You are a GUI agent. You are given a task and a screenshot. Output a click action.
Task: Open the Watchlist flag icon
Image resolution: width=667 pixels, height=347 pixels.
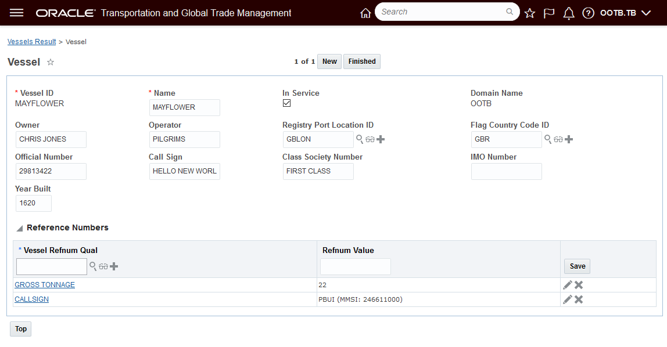[x=549, y=13]
